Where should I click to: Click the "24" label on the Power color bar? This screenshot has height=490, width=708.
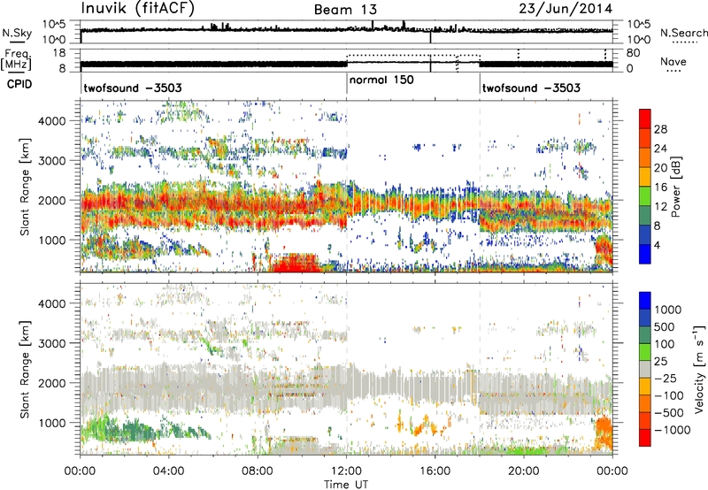660,149
